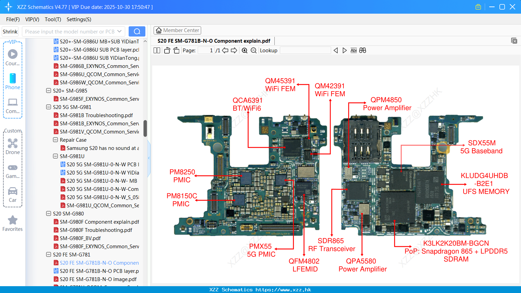This screenshot has height=293, width=521.
Task: Collapse the S20 FE SM-G781 folder
Action: click(x=49, y=255)
